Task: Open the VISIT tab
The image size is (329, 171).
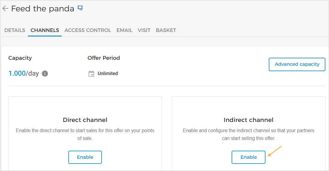Action: pos(144,30)
